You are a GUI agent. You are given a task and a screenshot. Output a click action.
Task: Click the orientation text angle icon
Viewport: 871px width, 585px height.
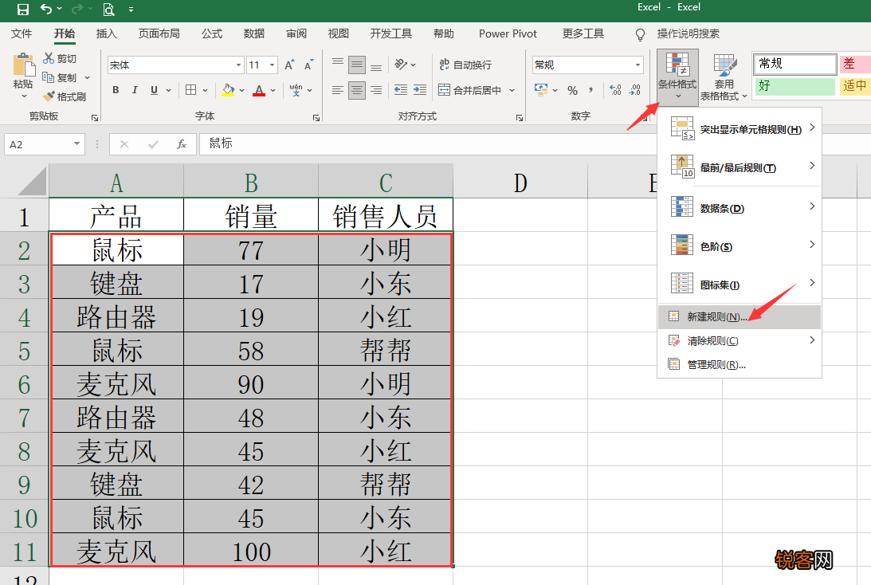401,65
